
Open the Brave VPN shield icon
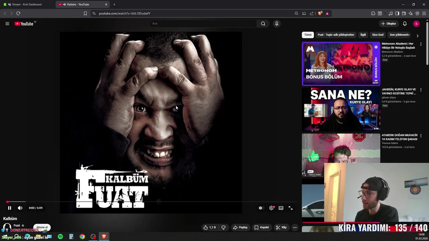click(x=417, y=13)
